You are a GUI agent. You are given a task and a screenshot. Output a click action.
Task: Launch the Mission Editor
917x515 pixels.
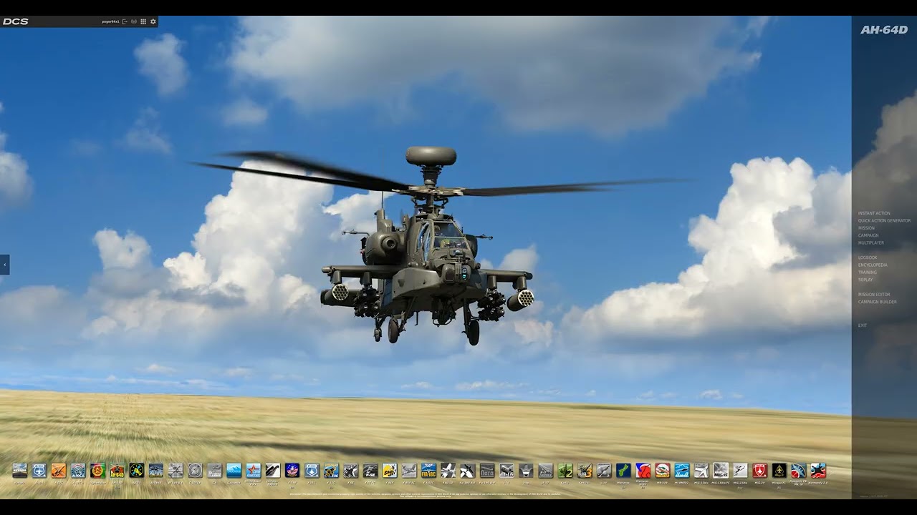[x=874, y=295]
